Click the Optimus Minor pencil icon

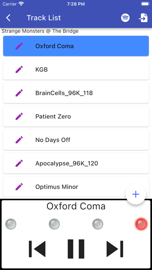19,187
